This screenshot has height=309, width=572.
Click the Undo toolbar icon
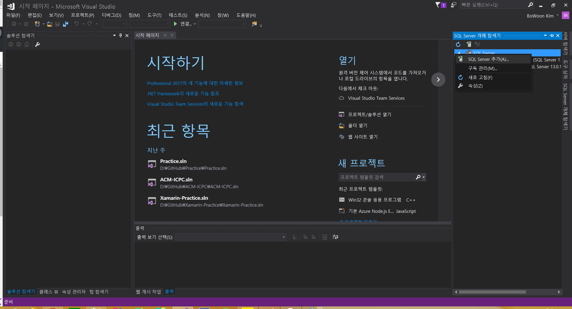tap(77, 24)
